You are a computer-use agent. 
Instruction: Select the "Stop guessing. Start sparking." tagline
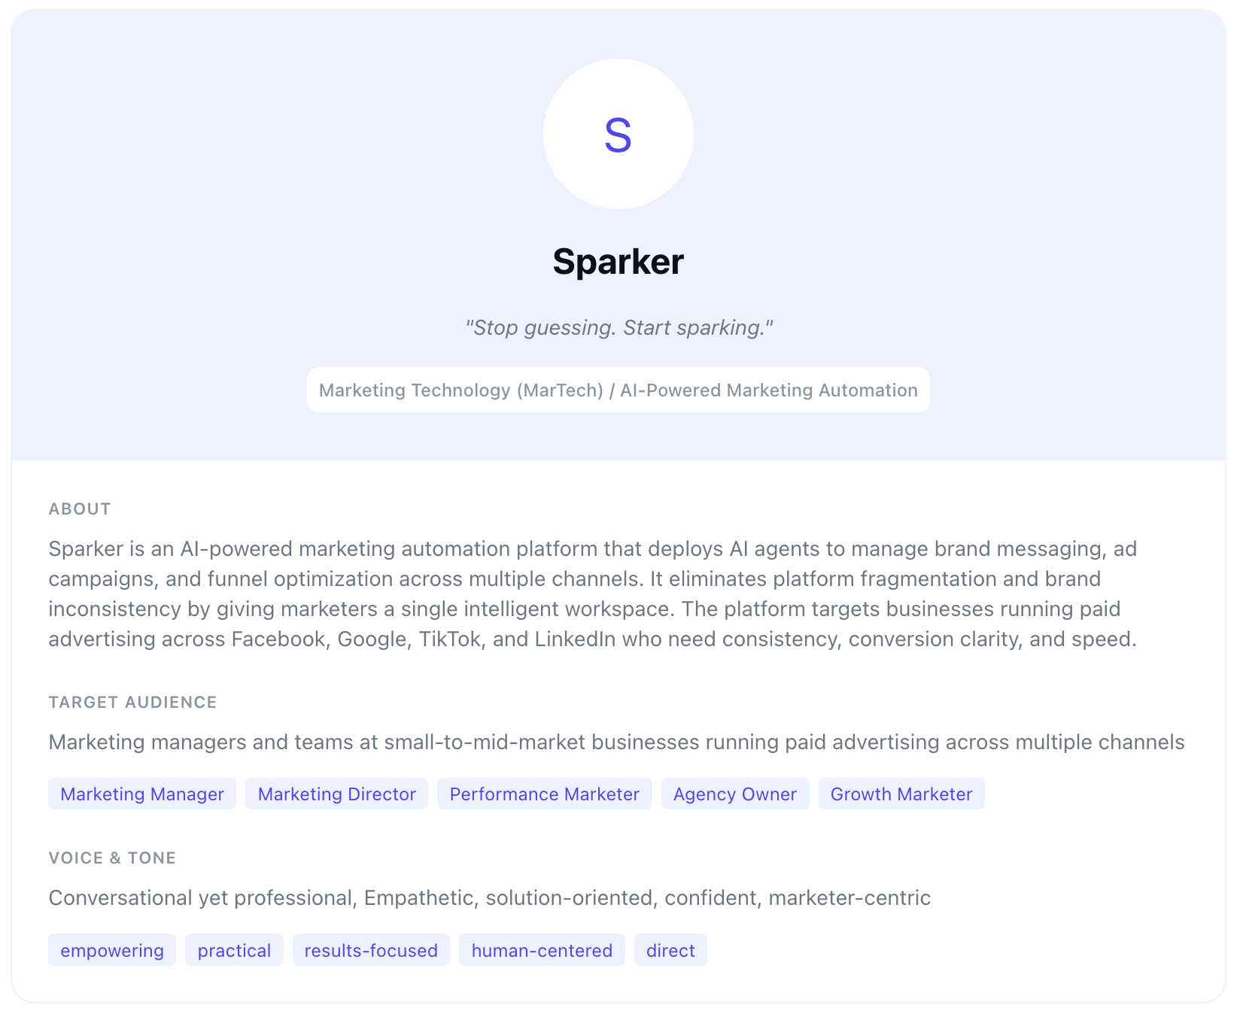[618, 328]
